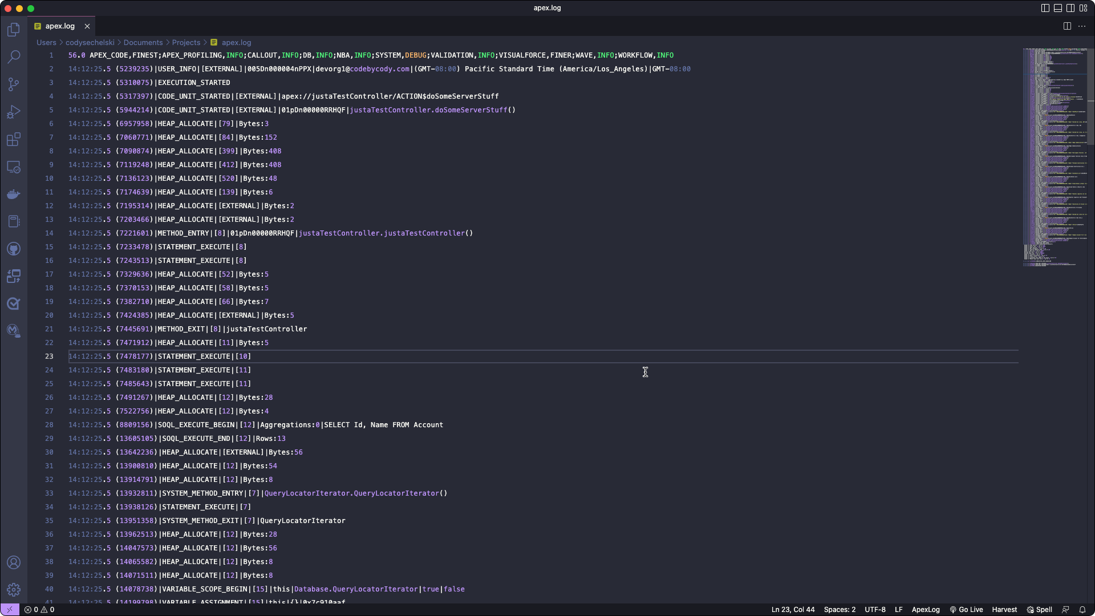Click VARIABLE_SCOPE_BEGIN on line 40
Viewport: 1095px width, 616px height.
[x=205, y=589]
